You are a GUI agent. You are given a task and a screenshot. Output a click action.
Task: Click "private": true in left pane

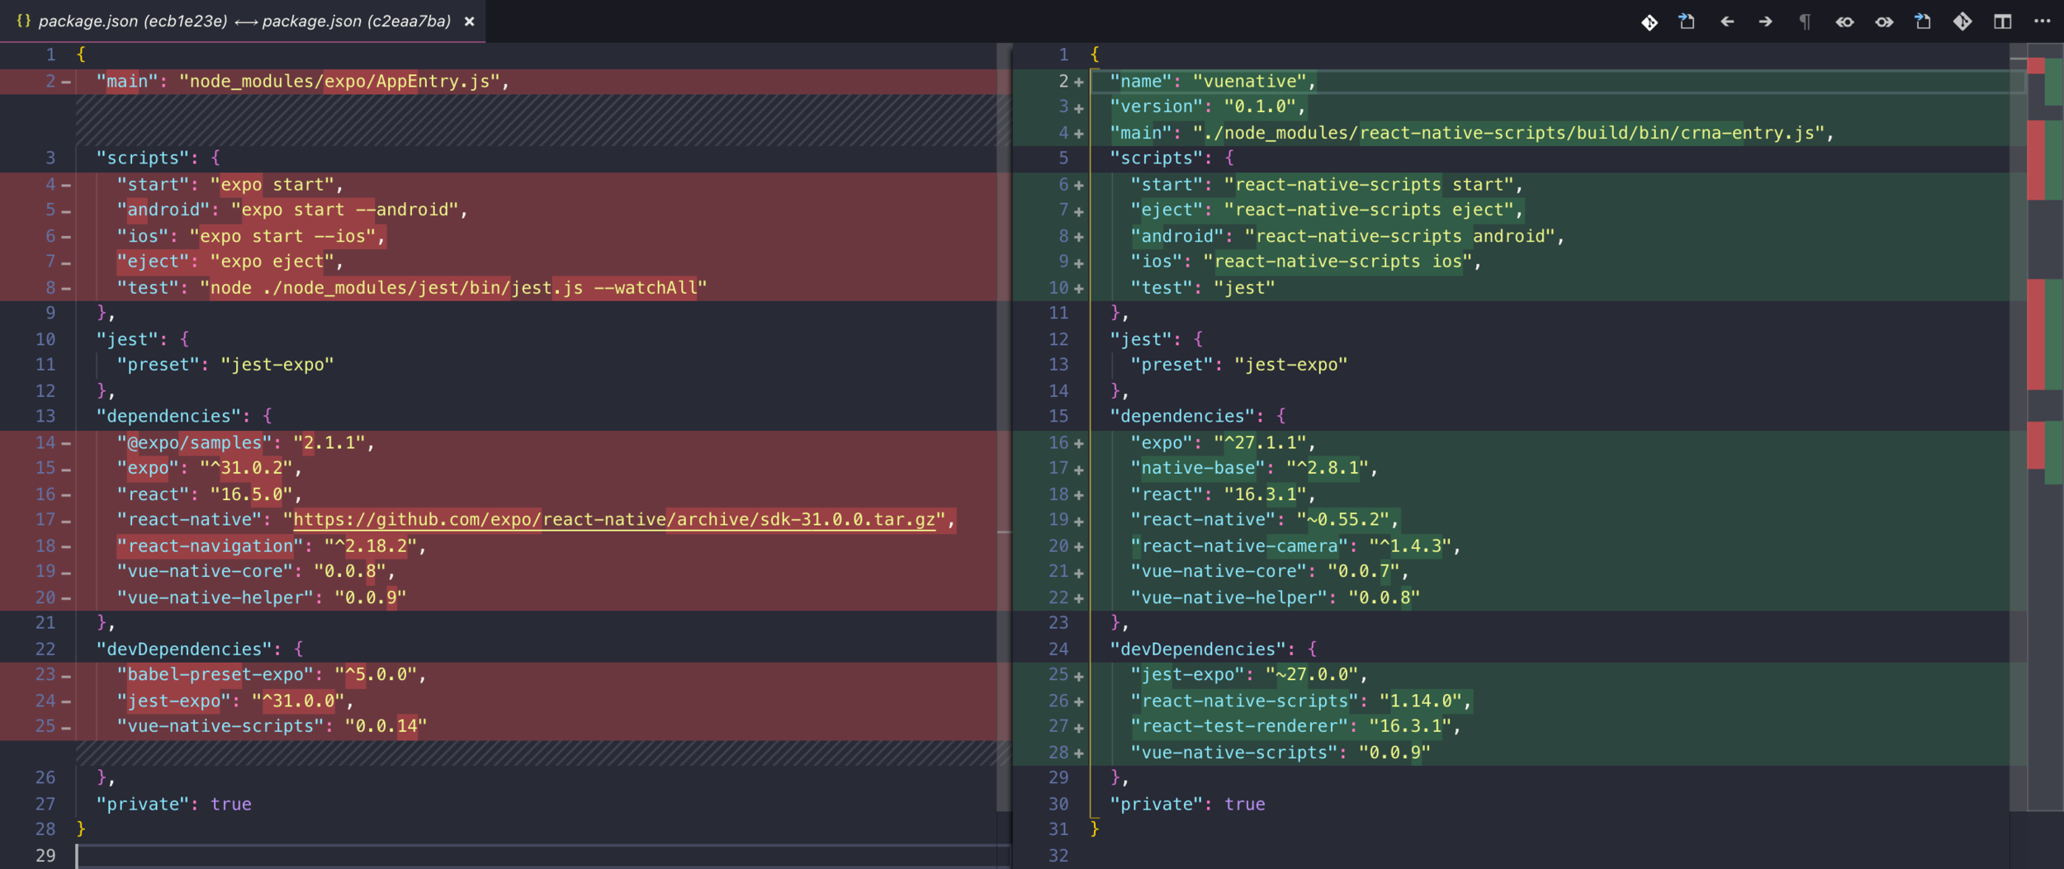pyautogui.click(x=173, y=805)
